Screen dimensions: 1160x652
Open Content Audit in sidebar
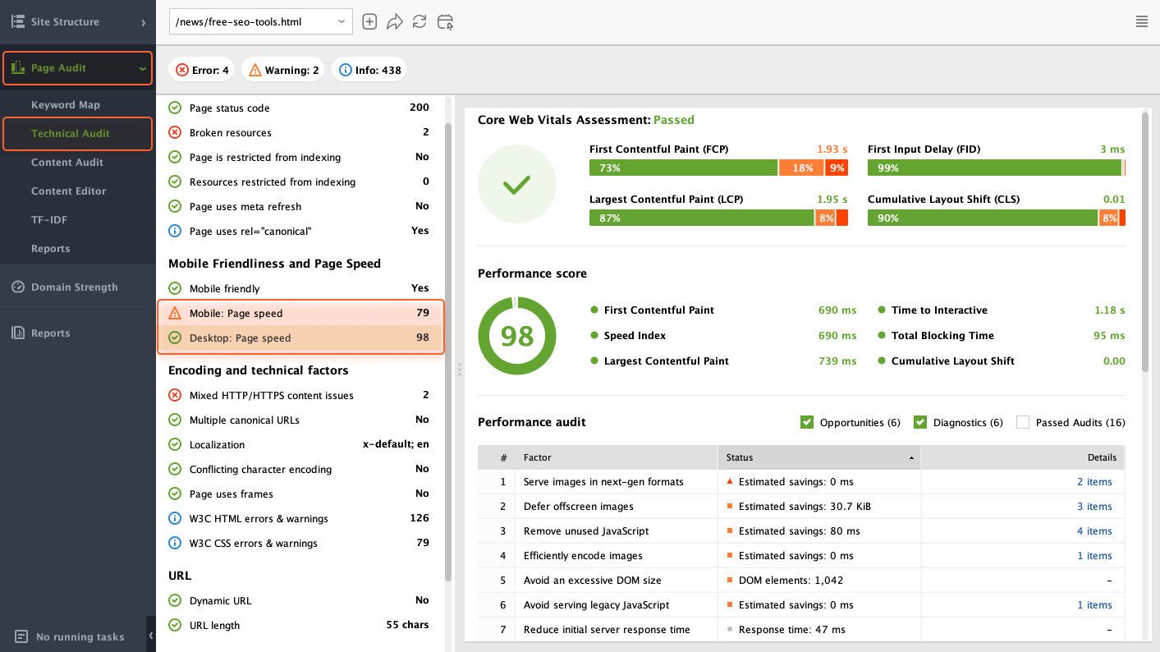(x=67, y=162)
